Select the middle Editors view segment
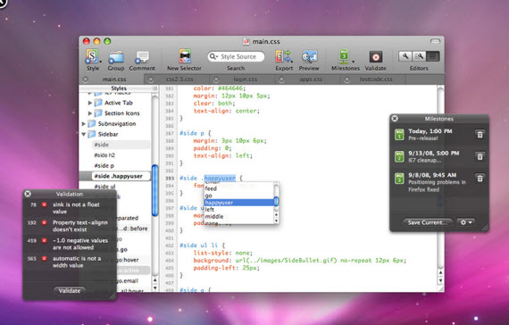Viewport: 509px width, 325px height. [x=419, y=56]
